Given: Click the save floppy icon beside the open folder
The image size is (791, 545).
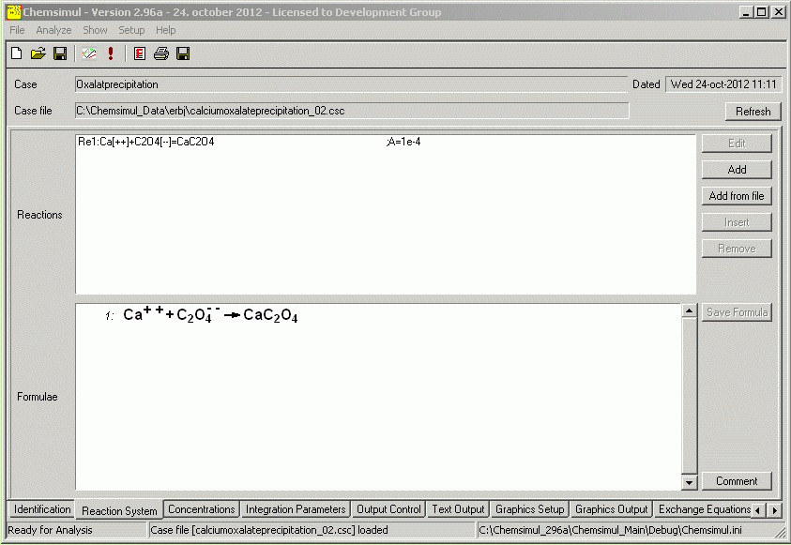Looking at the screenshot, I should click(x=60, y=53).
